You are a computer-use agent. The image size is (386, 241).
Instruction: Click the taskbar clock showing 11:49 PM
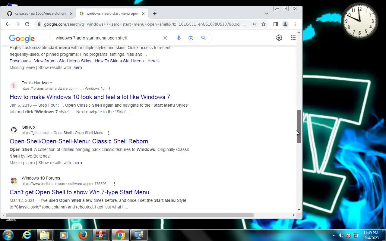tap(371, 235)
